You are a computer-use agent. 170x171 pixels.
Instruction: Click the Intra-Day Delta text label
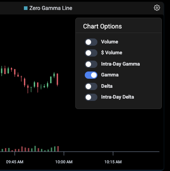pyautogui.click(x=117, y=97)
